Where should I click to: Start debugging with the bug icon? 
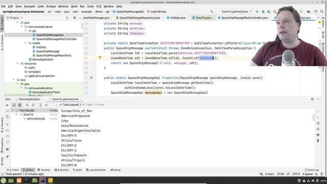(263, 12)
